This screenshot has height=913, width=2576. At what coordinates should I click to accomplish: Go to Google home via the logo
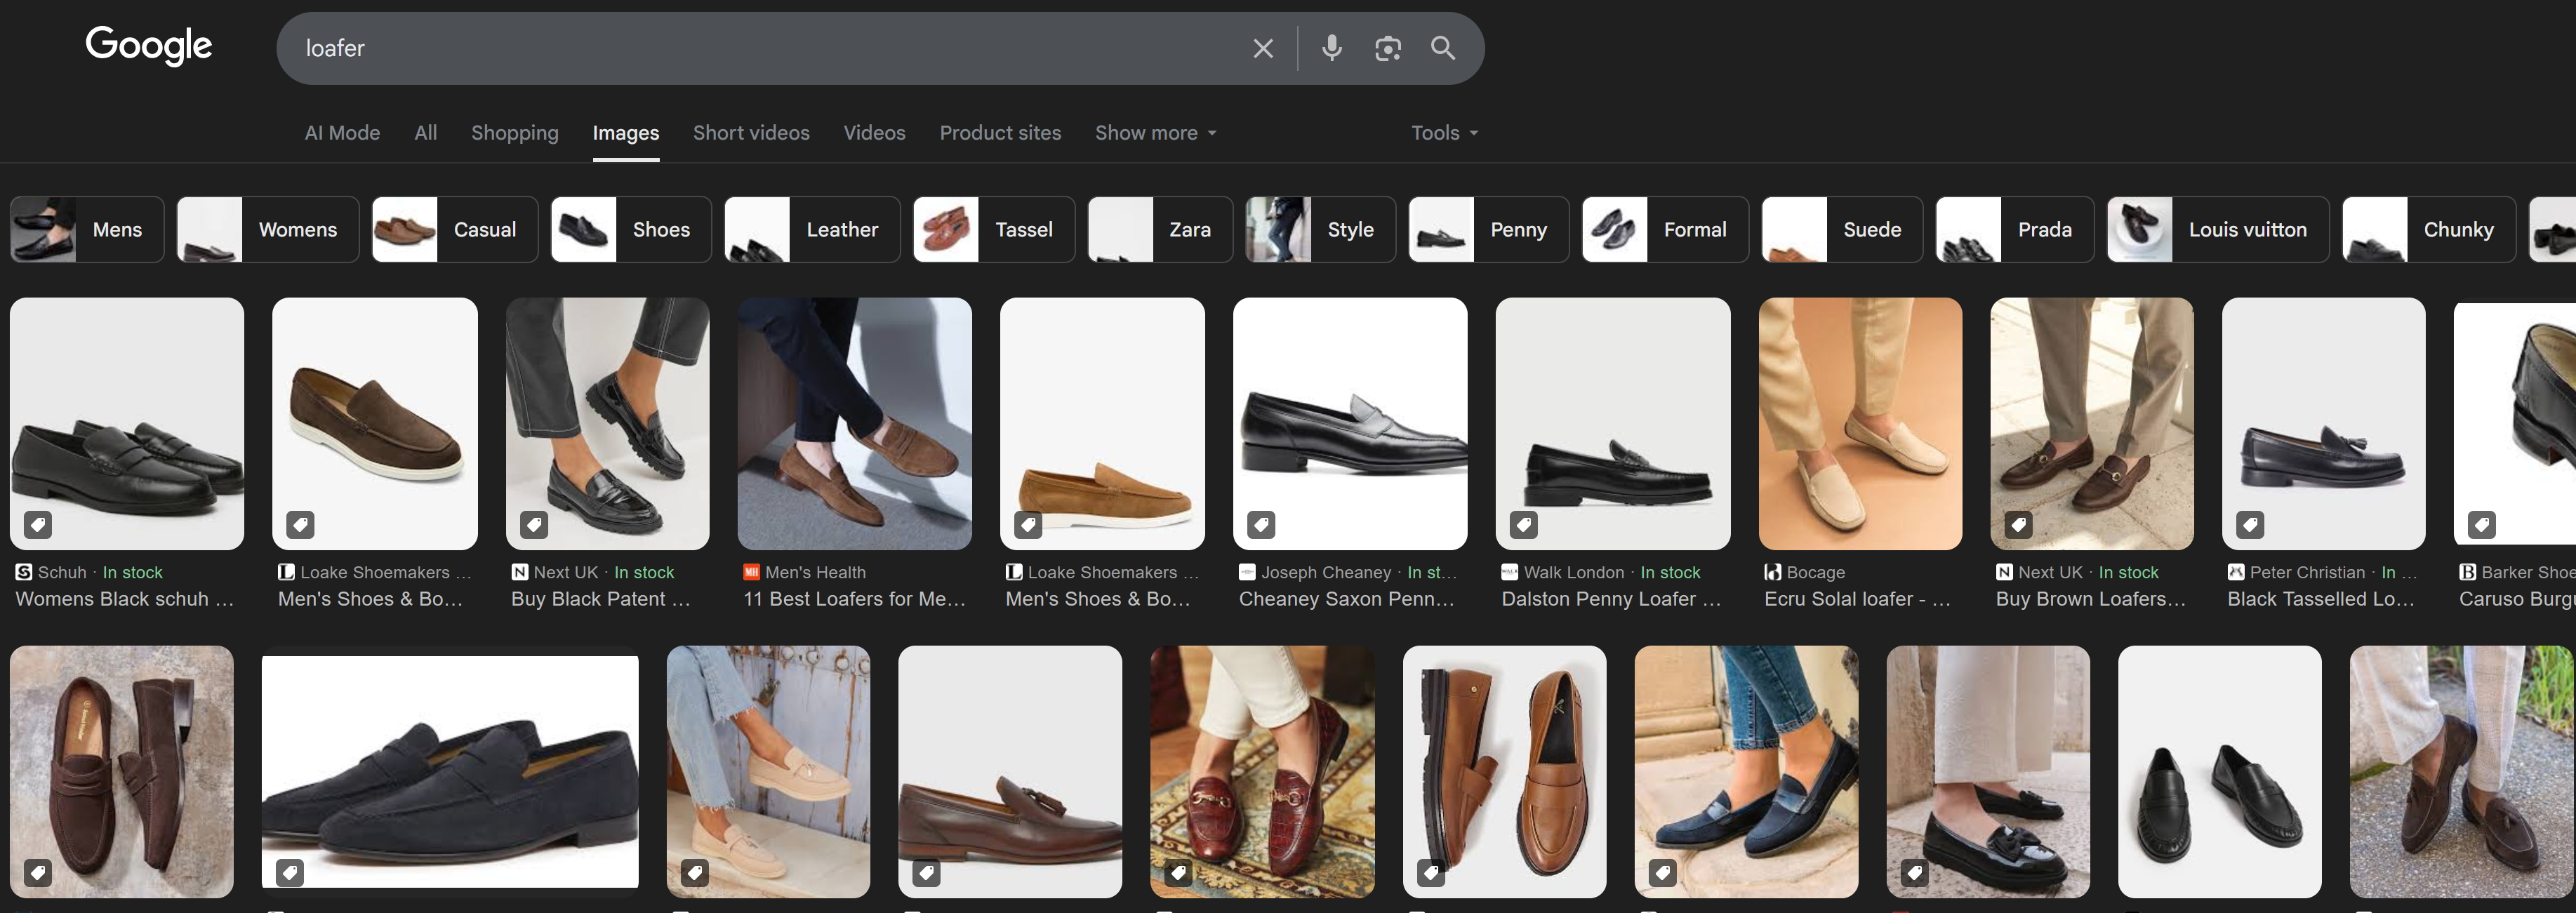tap(149, 45)
